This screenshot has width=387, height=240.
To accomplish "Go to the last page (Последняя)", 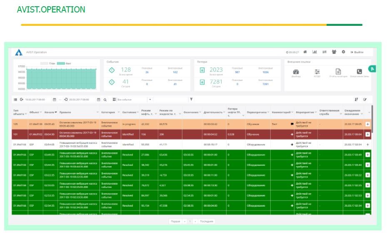I will (x=206, y=221).
